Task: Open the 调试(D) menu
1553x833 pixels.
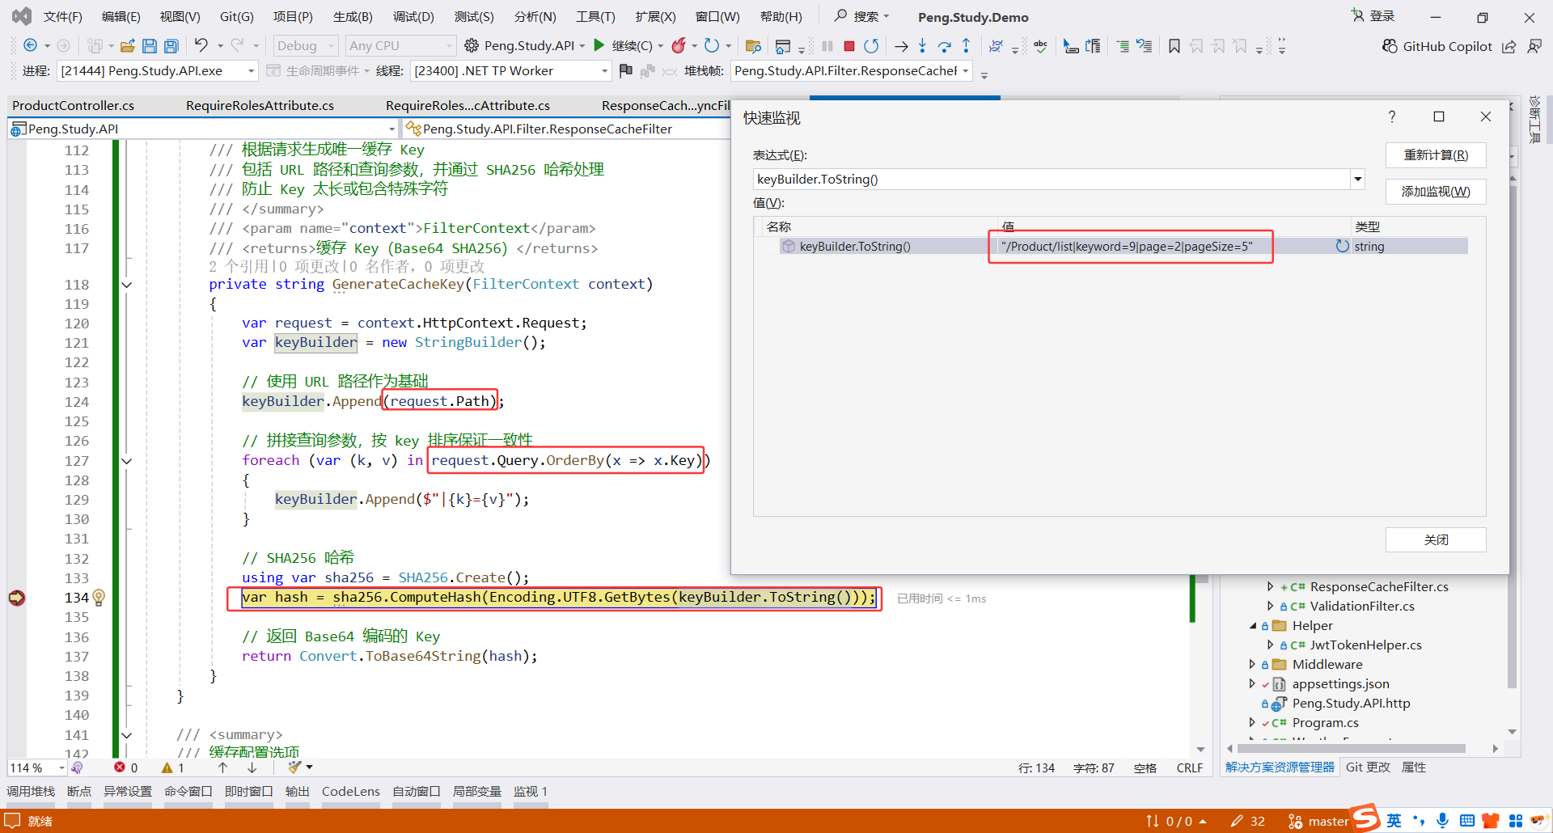Action: pyautogui.click(x=413, y=17)
